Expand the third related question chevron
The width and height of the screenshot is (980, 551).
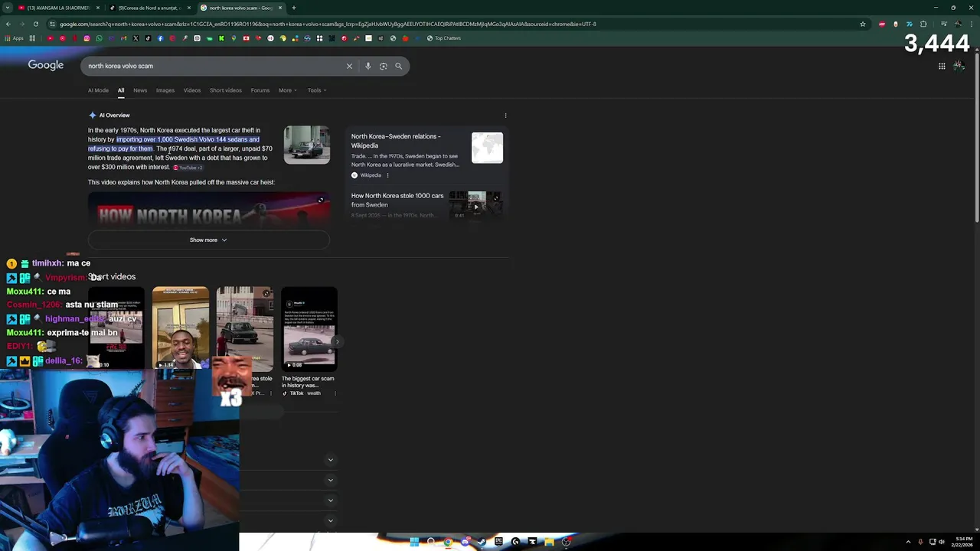tap(330, 500)
